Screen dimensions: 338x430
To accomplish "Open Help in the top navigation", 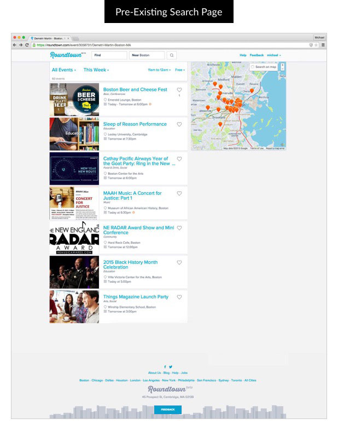I will (243, 55).
